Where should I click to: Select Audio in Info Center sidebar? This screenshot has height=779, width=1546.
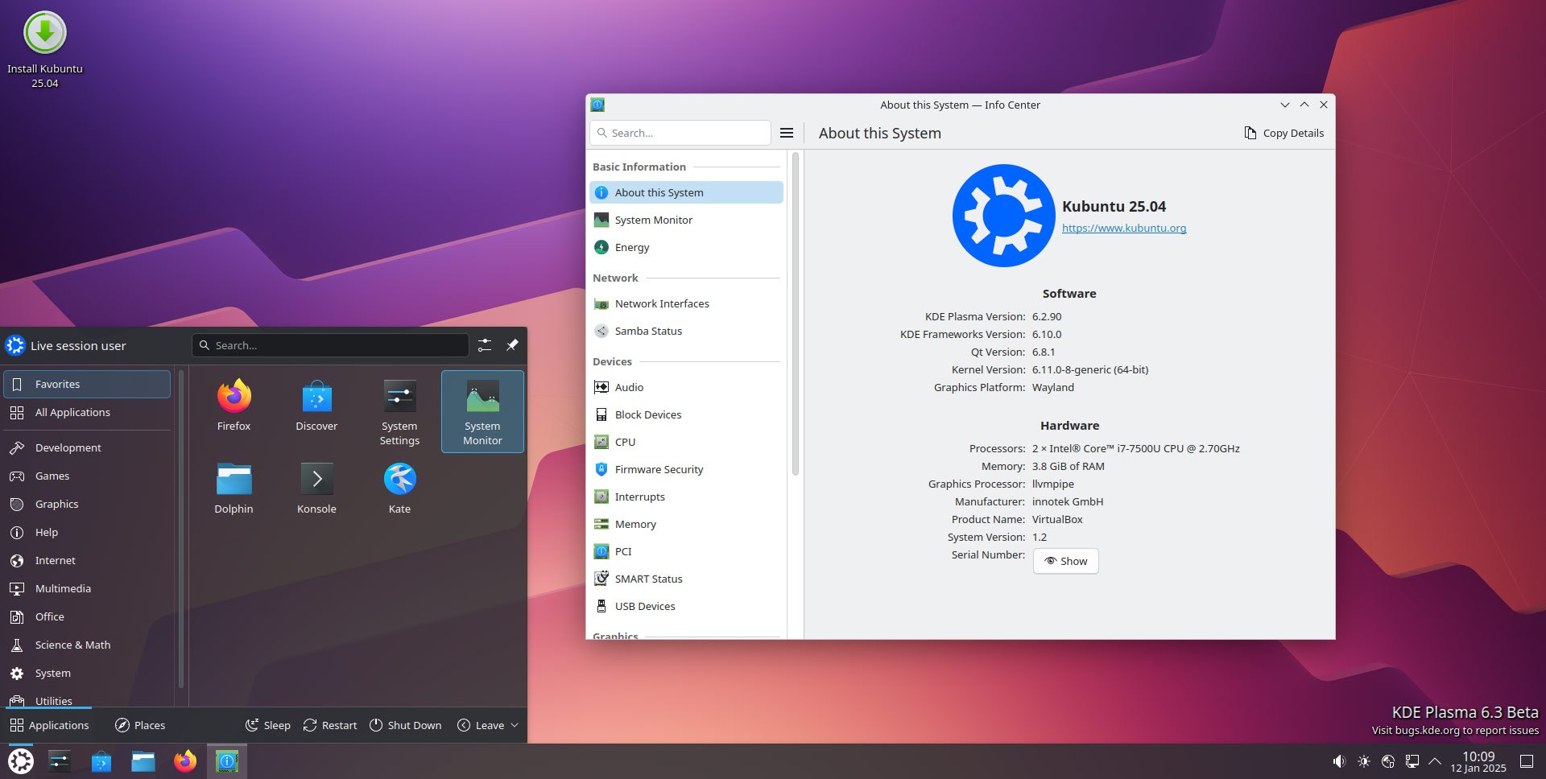[x=686, y=387]
